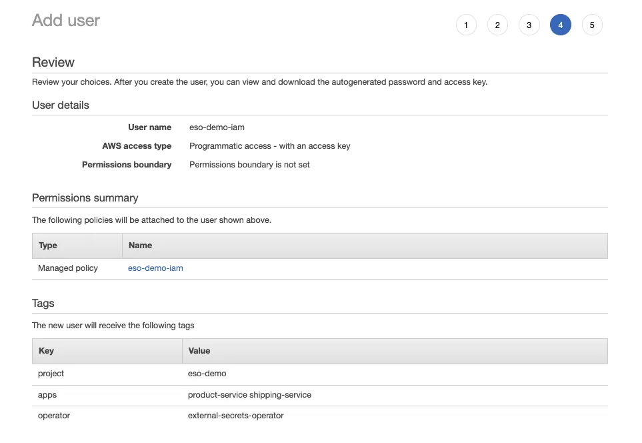Click the Value column header

tap(199, 350)
